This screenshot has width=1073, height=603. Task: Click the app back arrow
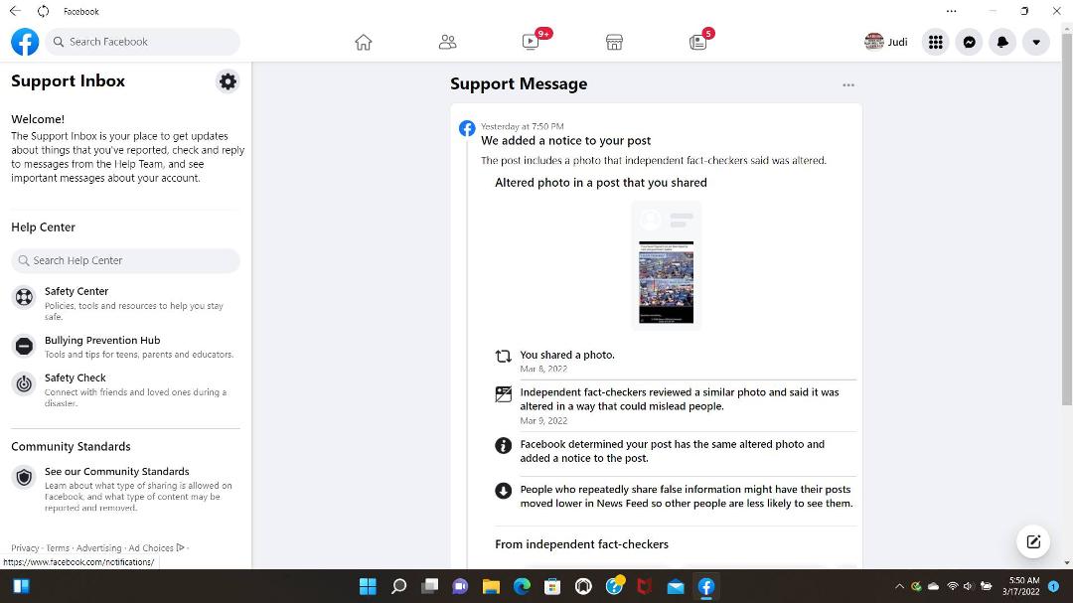pyautogui.click(x=15, y=11)
